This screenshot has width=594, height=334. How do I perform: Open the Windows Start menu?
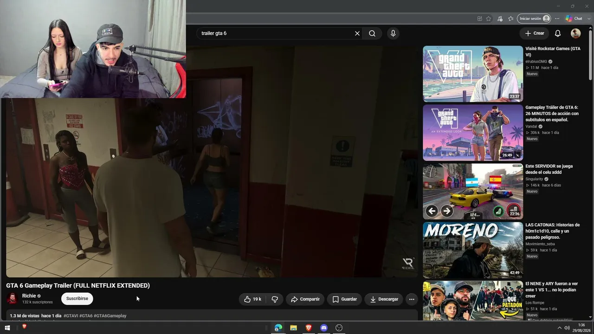click(x=7, y=328)
